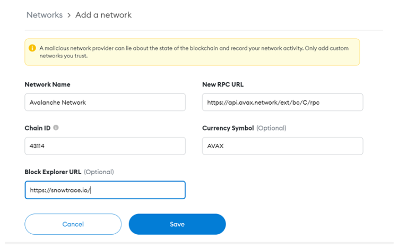Click the breadcrumb chevron after Networks
The height and width of the screenshot is (248, 399).
pyautogui.click(x=69, y=15)
